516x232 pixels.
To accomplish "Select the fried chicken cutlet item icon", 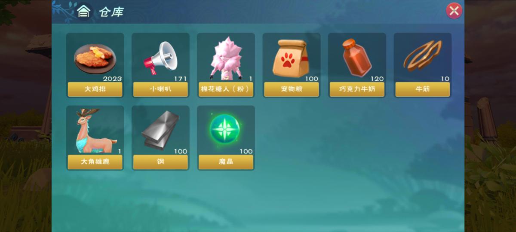I will point(95,59).
